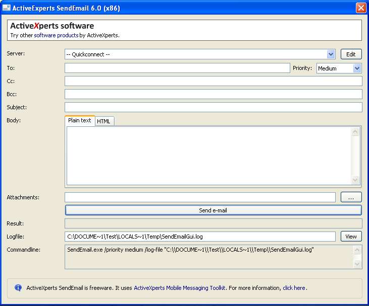
Task: Click the ActiveXperts software heading
Action: (x=52, y=26)
